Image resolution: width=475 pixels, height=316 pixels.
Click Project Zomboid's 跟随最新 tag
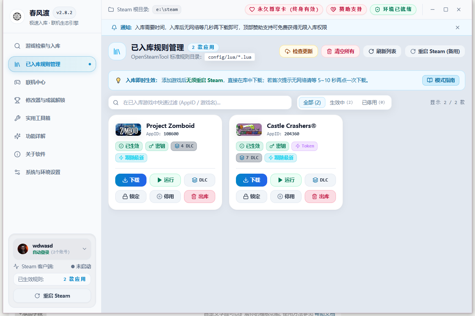(131, 158)
